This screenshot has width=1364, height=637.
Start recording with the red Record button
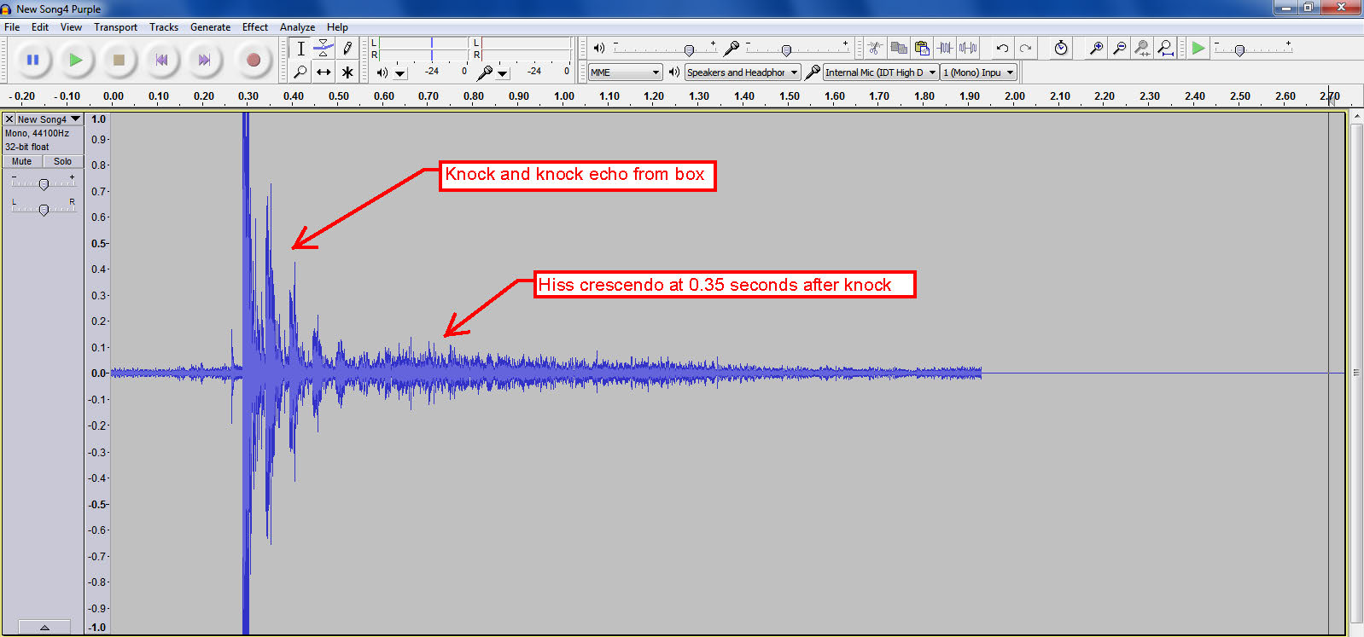pos(253,60)
